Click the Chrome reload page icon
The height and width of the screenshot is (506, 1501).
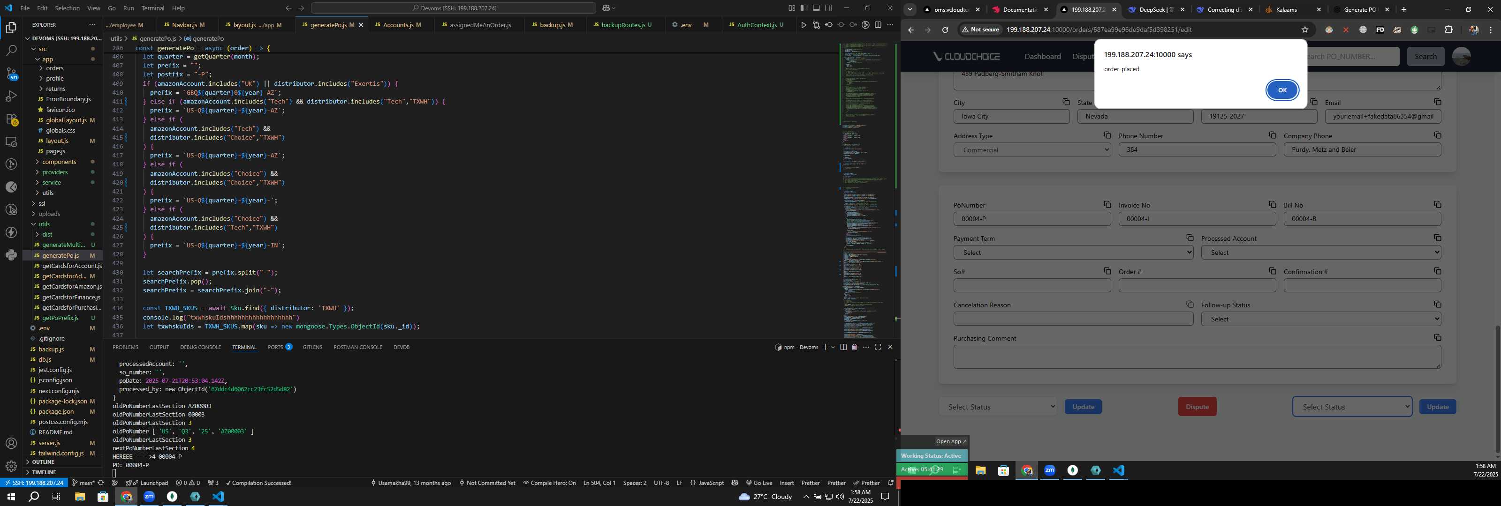945,30
